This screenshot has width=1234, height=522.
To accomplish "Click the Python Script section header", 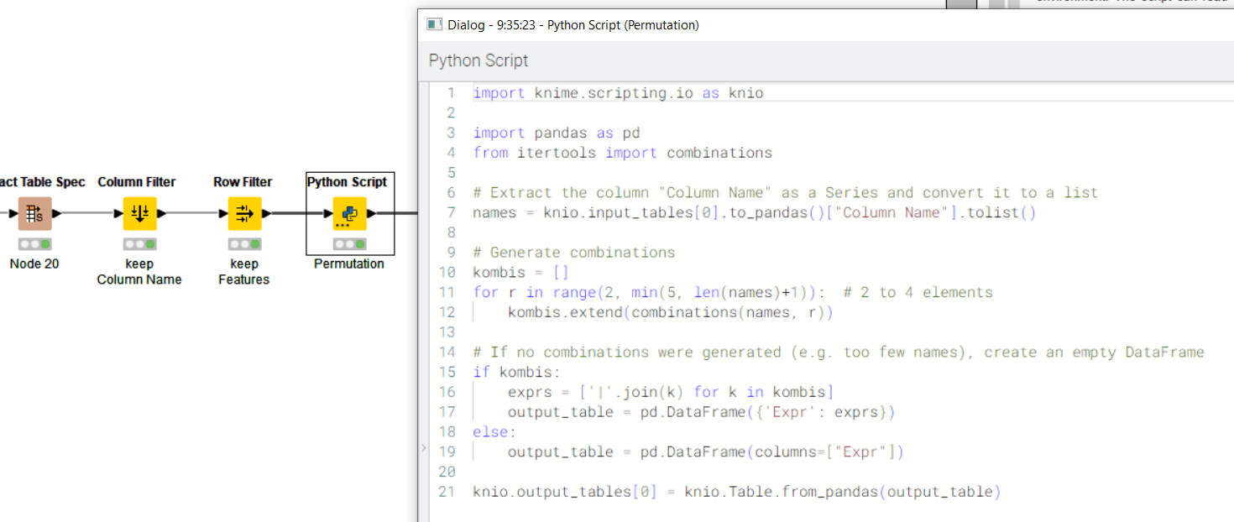I will coord(478,60).
